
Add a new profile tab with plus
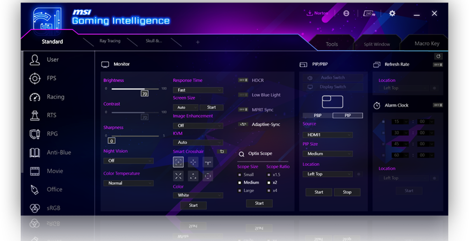(x=198, y=42)
